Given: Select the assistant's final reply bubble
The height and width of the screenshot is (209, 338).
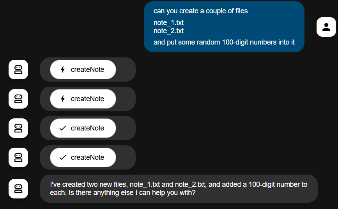Looking at the screenshot, I should [179, 189].
